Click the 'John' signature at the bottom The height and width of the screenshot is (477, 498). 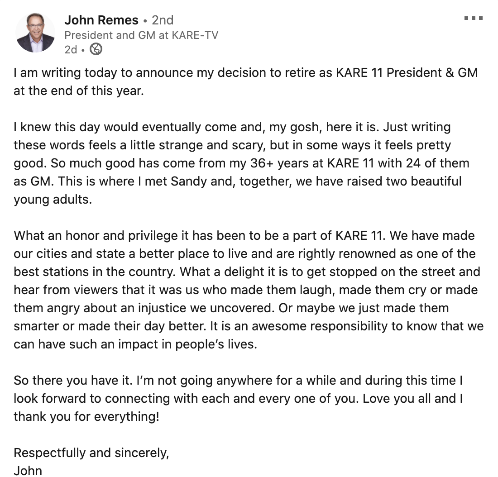28,471
